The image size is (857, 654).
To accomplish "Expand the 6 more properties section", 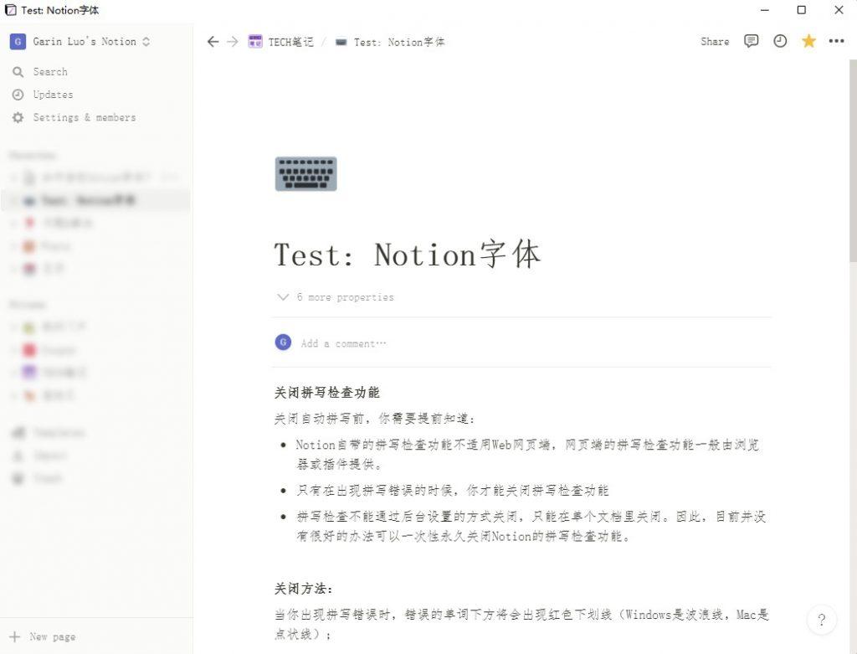I will pos(334,296).
